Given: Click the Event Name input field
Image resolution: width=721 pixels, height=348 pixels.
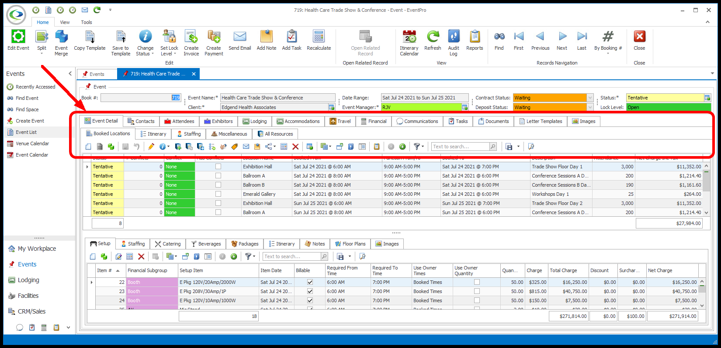Looking at the screenshot, I should pyautogui.click(x=277, y=98).
